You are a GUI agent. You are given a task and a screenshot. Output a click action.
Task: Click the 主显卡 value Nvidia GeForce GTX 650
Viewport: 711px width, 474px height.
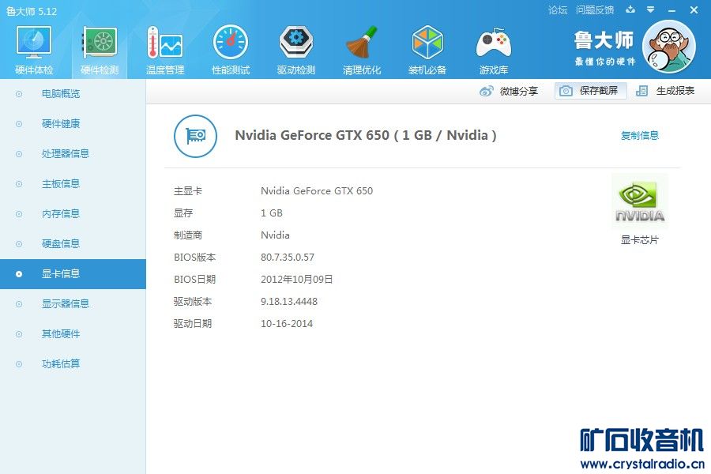(x=317, y=191)
